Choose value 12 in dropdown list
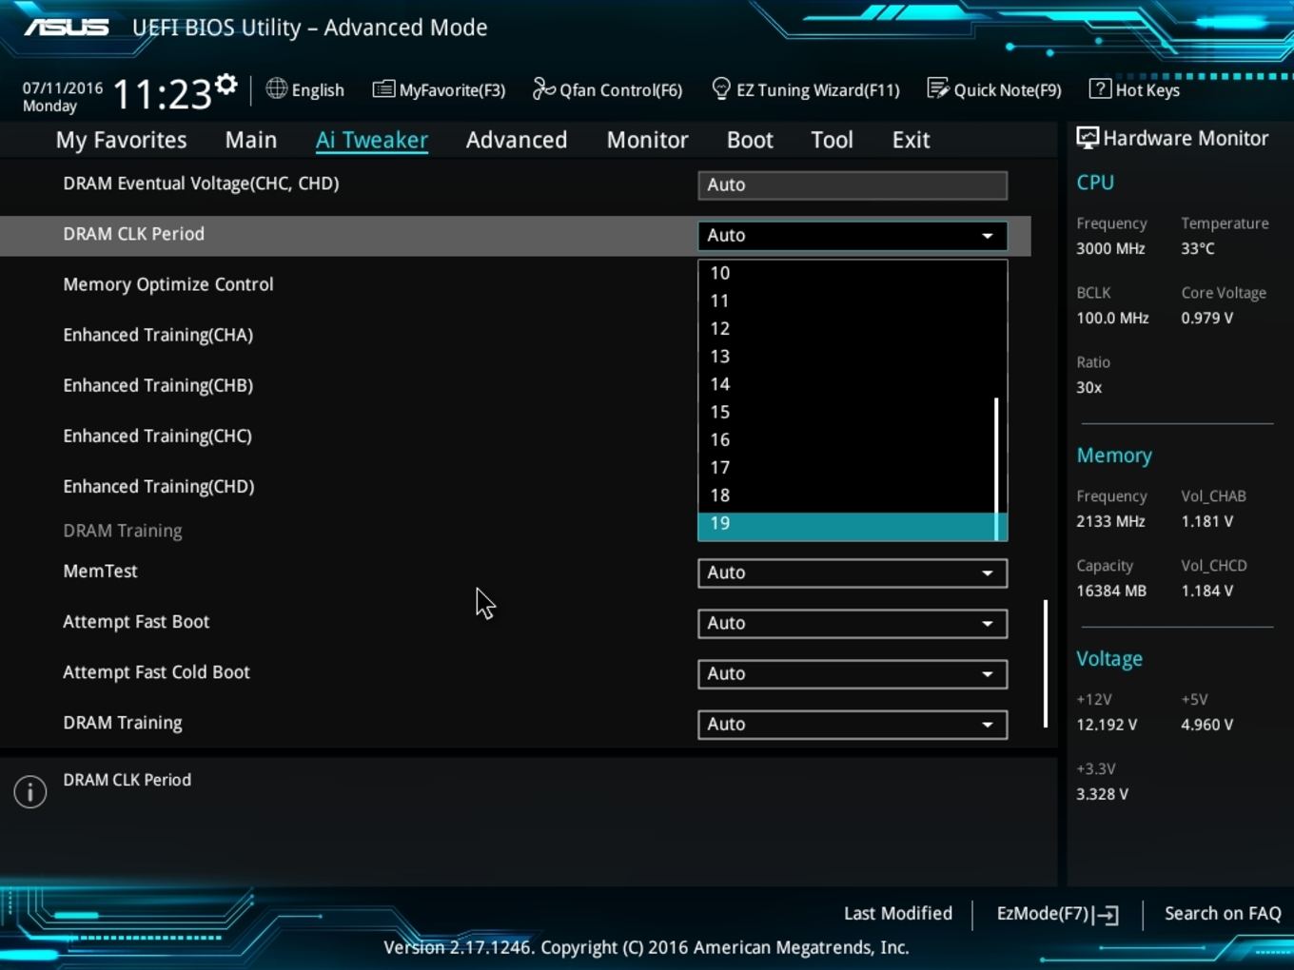1294x970 pixels. coord(847,328)
